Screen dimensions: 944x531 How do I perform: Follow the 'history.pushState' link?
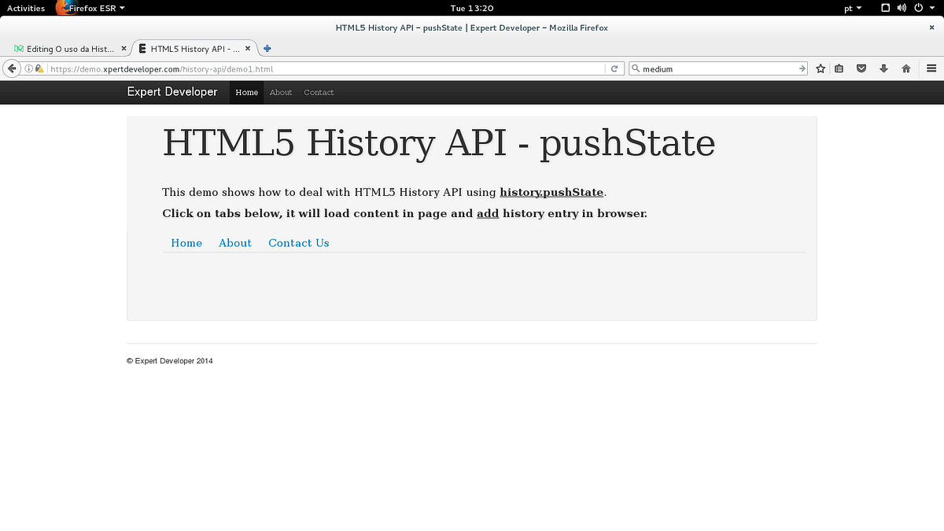coord(551,192)
